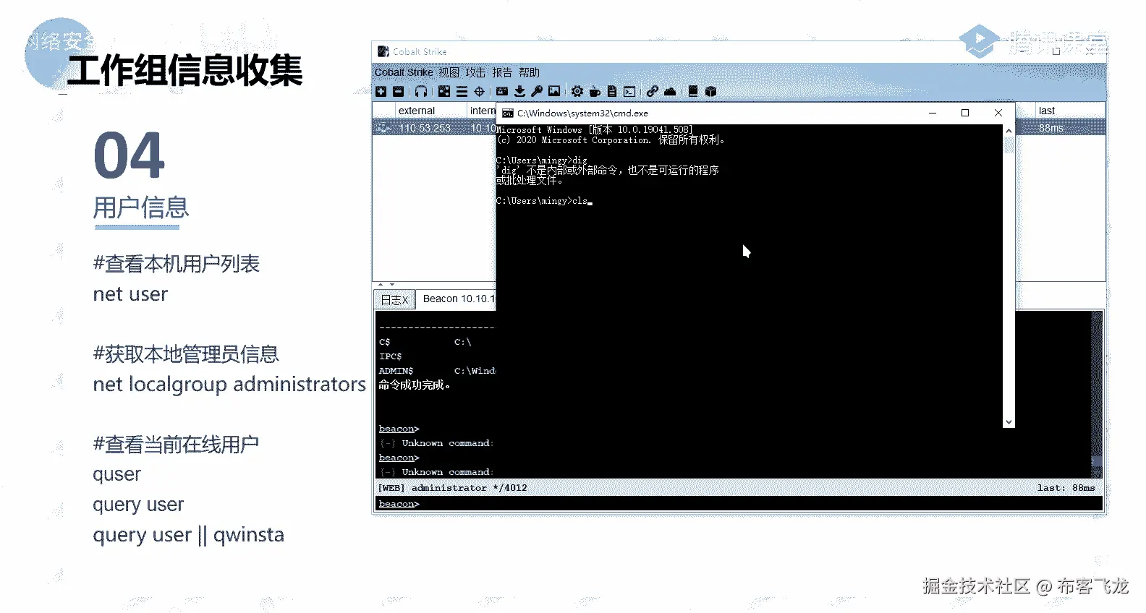Open the Cobalt Strike menu

point(404,72)
